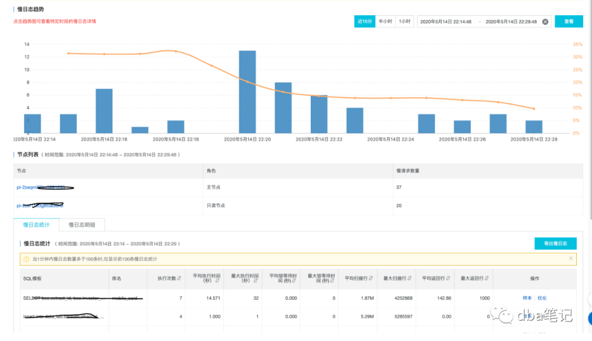Select the 1小时 time range option
Image resolution: width=592 pixels, height=341 pixels.
point(405,22)
